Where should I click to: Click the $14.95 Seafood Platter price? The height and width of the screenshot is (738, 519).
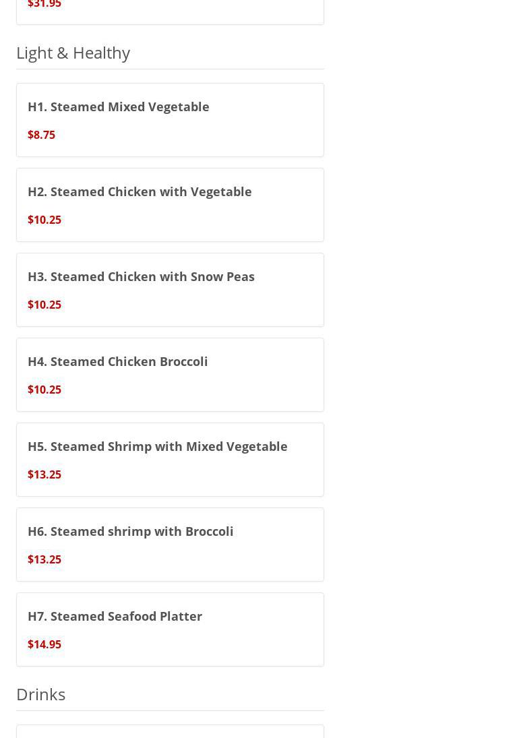point(44,644)
